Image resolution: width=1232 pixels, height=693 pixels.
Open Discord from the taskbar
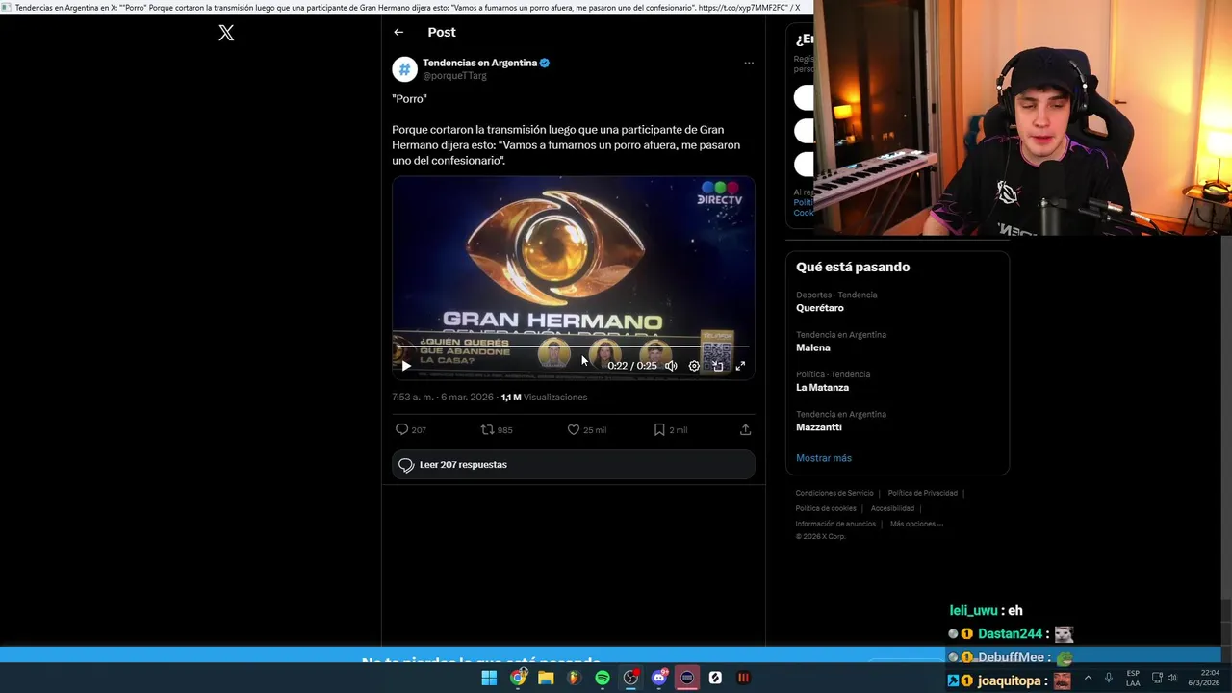(x=659, y=678)
